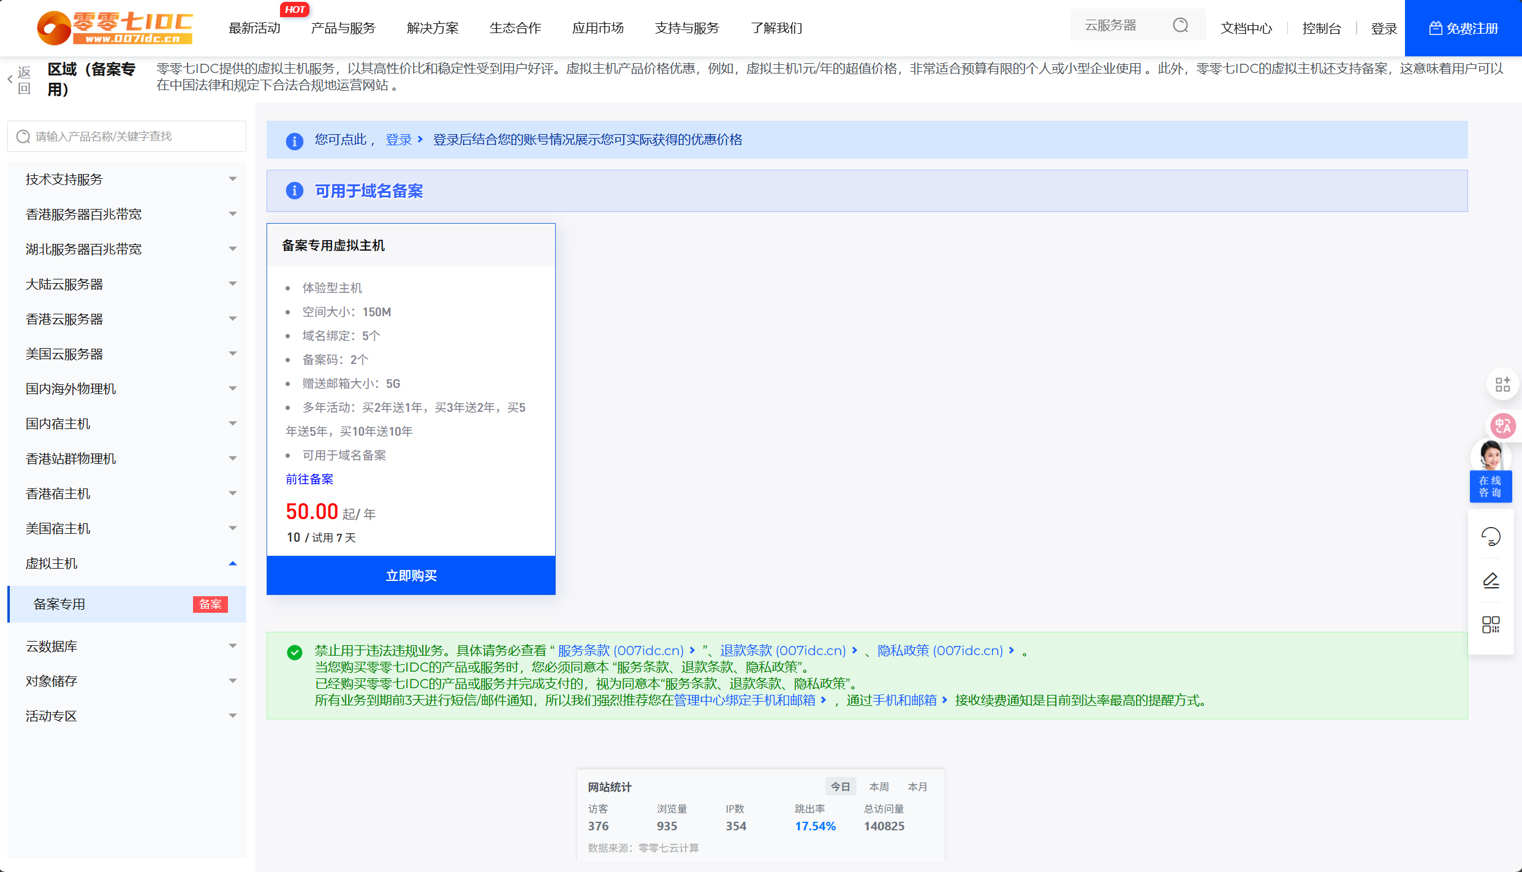Click the search magnifier icon in header

coord(1181,25)
